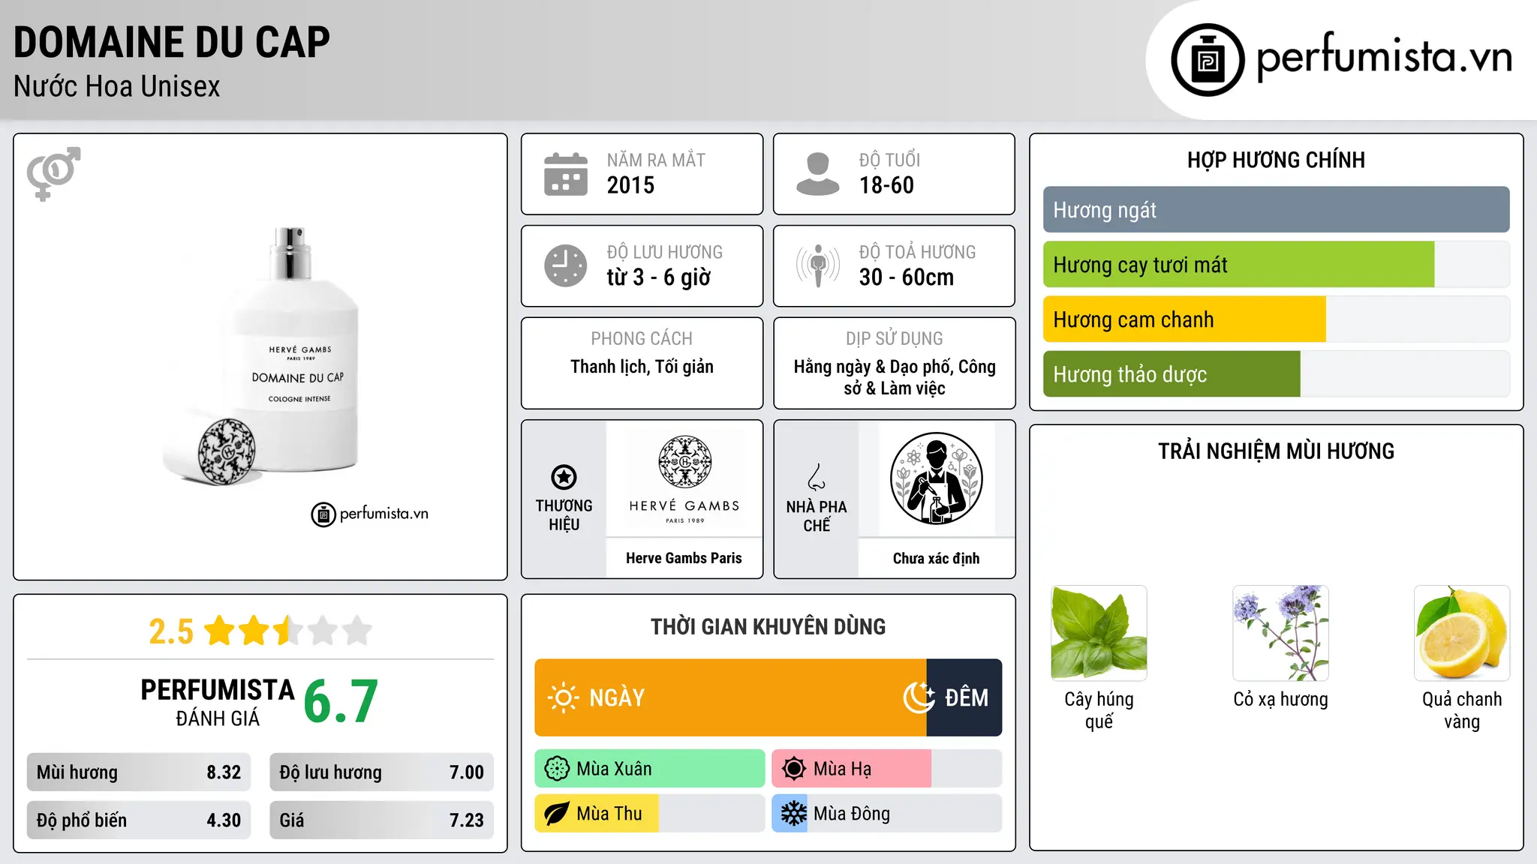Click the clock icon beside Độ lưu hương
This screenshot has width=1537, height=864.
click(566, 265)
